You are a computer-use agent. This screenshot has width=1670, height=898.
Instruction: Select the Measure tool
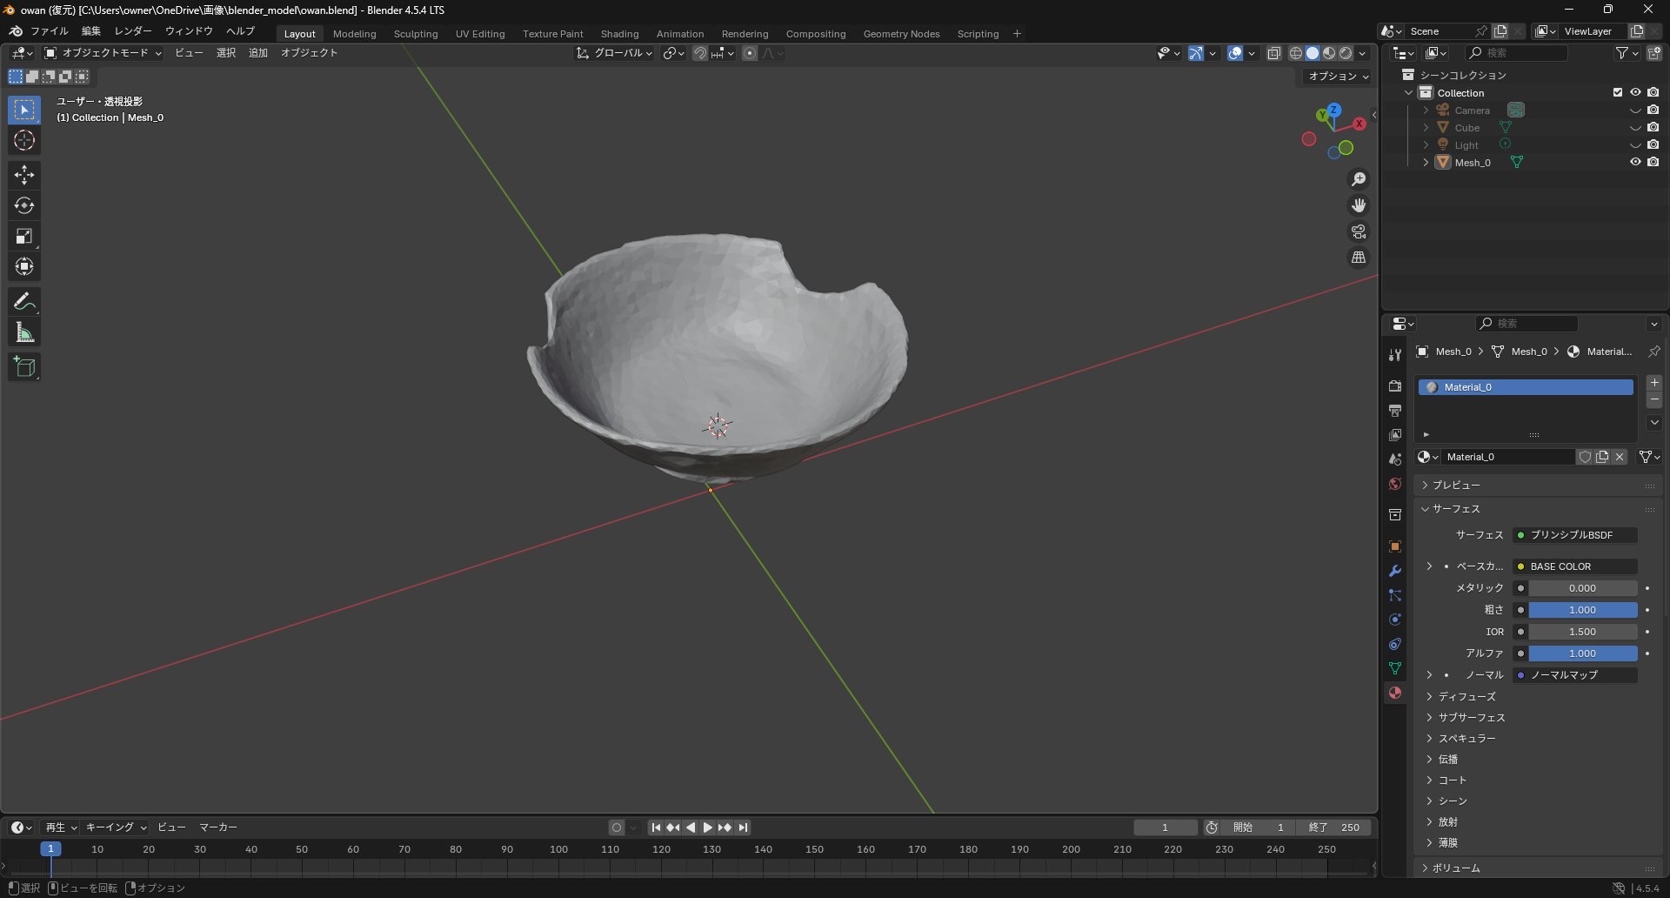pyautogui.click(x=24, y=332)
